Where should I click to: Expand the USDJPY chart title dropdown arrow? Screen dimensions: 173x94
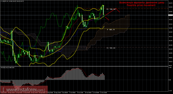point(1,1)
